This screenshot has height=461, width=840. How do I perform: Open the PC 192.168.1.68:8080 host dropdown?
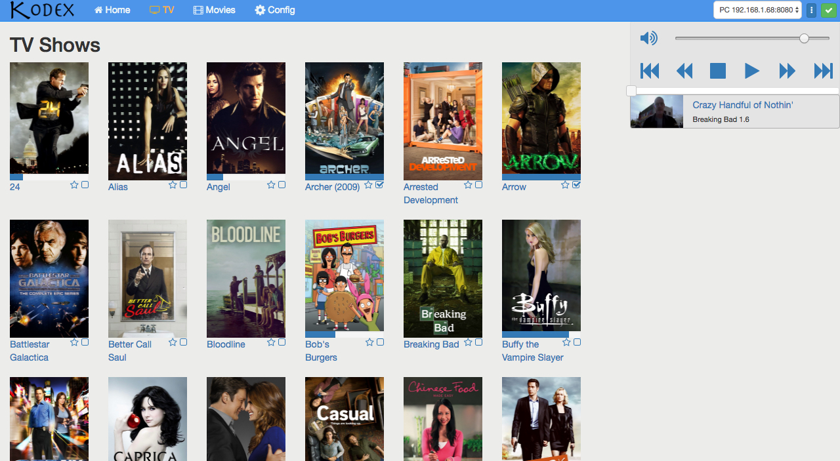(x=758, y=10)
